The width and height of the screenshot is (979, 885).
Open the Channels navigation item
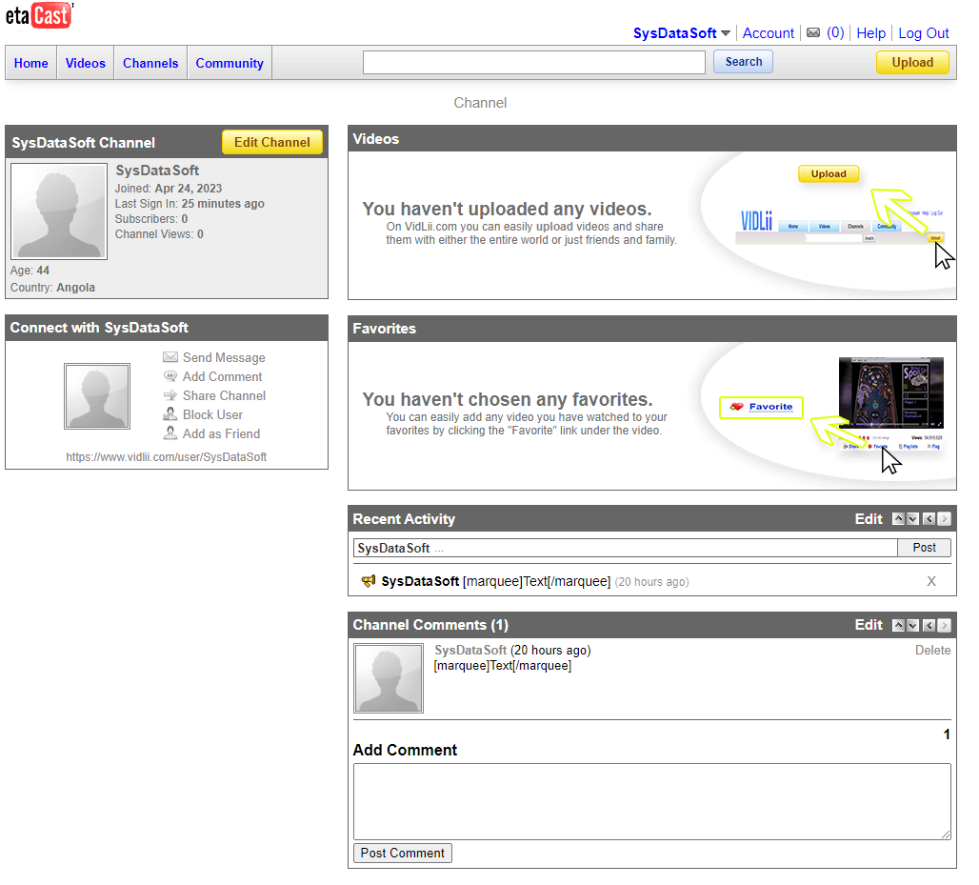[150, 63]
